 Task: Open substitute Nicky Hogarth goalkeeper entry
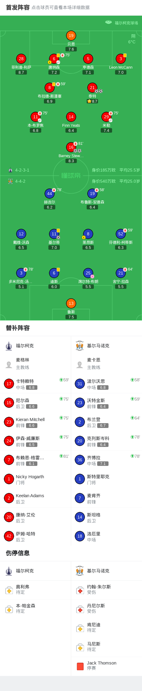(36, 479)
